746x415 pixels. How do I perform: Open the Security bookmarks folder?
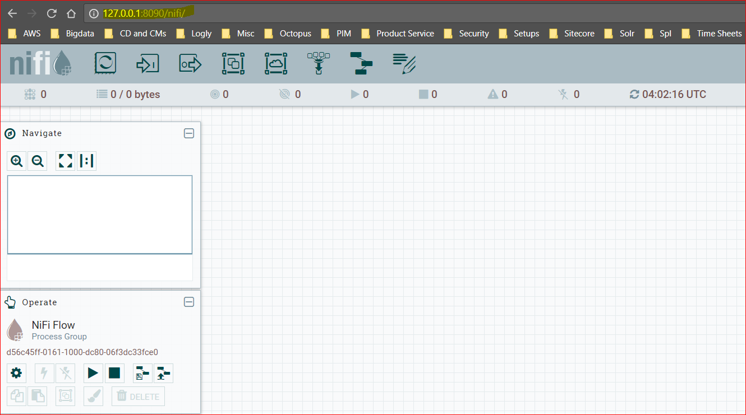467,34
